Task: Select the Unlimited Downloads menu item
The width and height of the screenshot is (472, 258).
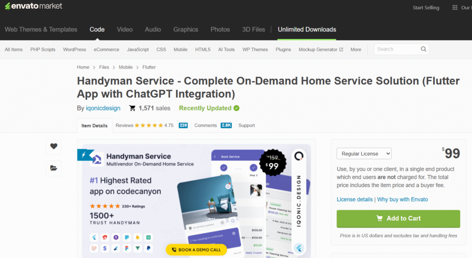Action: (x=307, y=29)
